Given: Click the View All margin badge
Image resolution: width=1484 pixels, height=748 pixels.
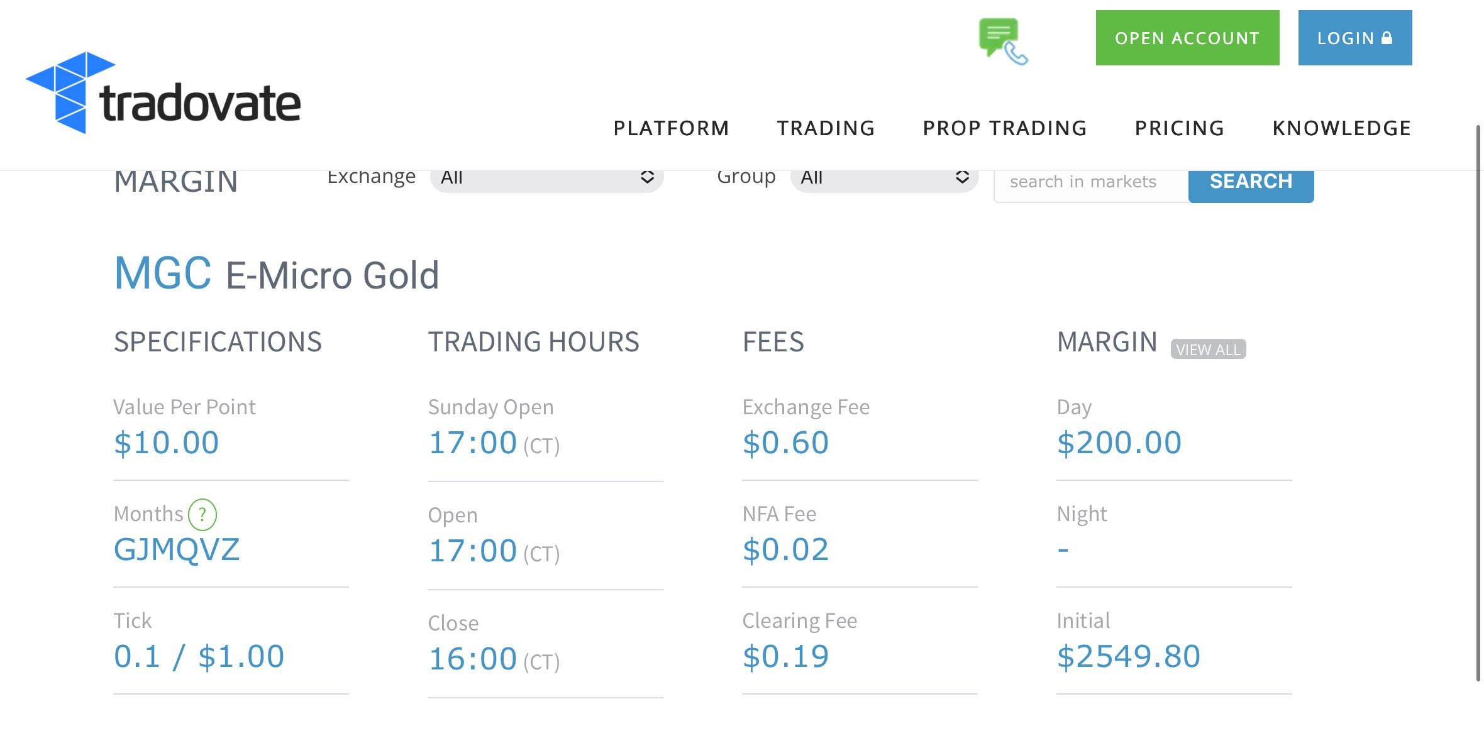Looking at the screenshot, I should pos(1208,349).
